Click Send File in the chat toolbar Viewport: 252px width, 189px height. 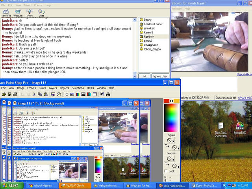click(x=6, y=13)
